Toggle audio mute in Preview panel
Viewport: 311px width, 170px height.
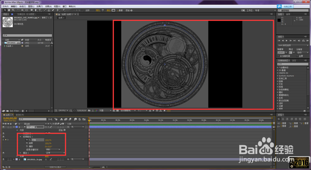click(299, 41)
